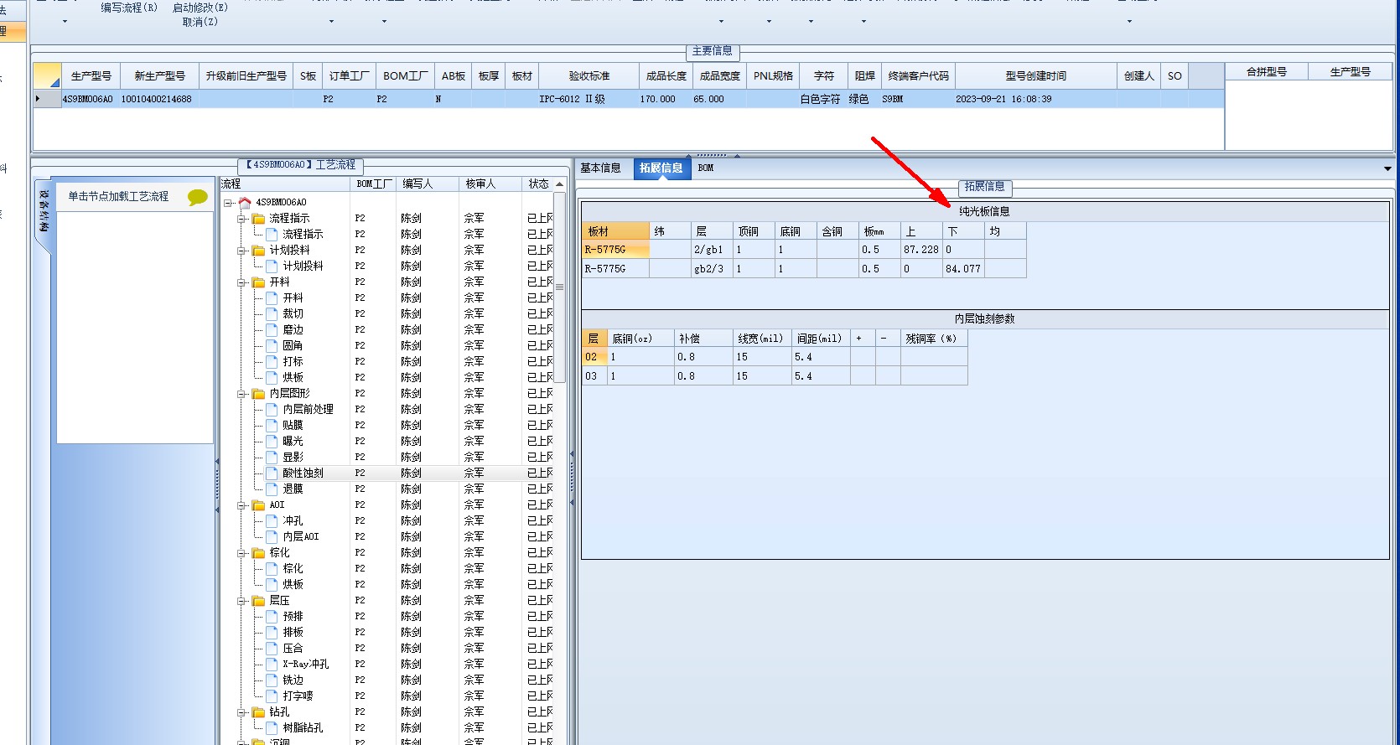Click the document icon next to 显影
The width and height of the screenshot is (1400, 745).
click(272, 457)
